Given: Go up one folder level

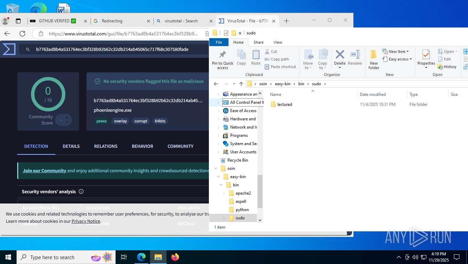Looking at the screenshot, I should coord(241,84).
